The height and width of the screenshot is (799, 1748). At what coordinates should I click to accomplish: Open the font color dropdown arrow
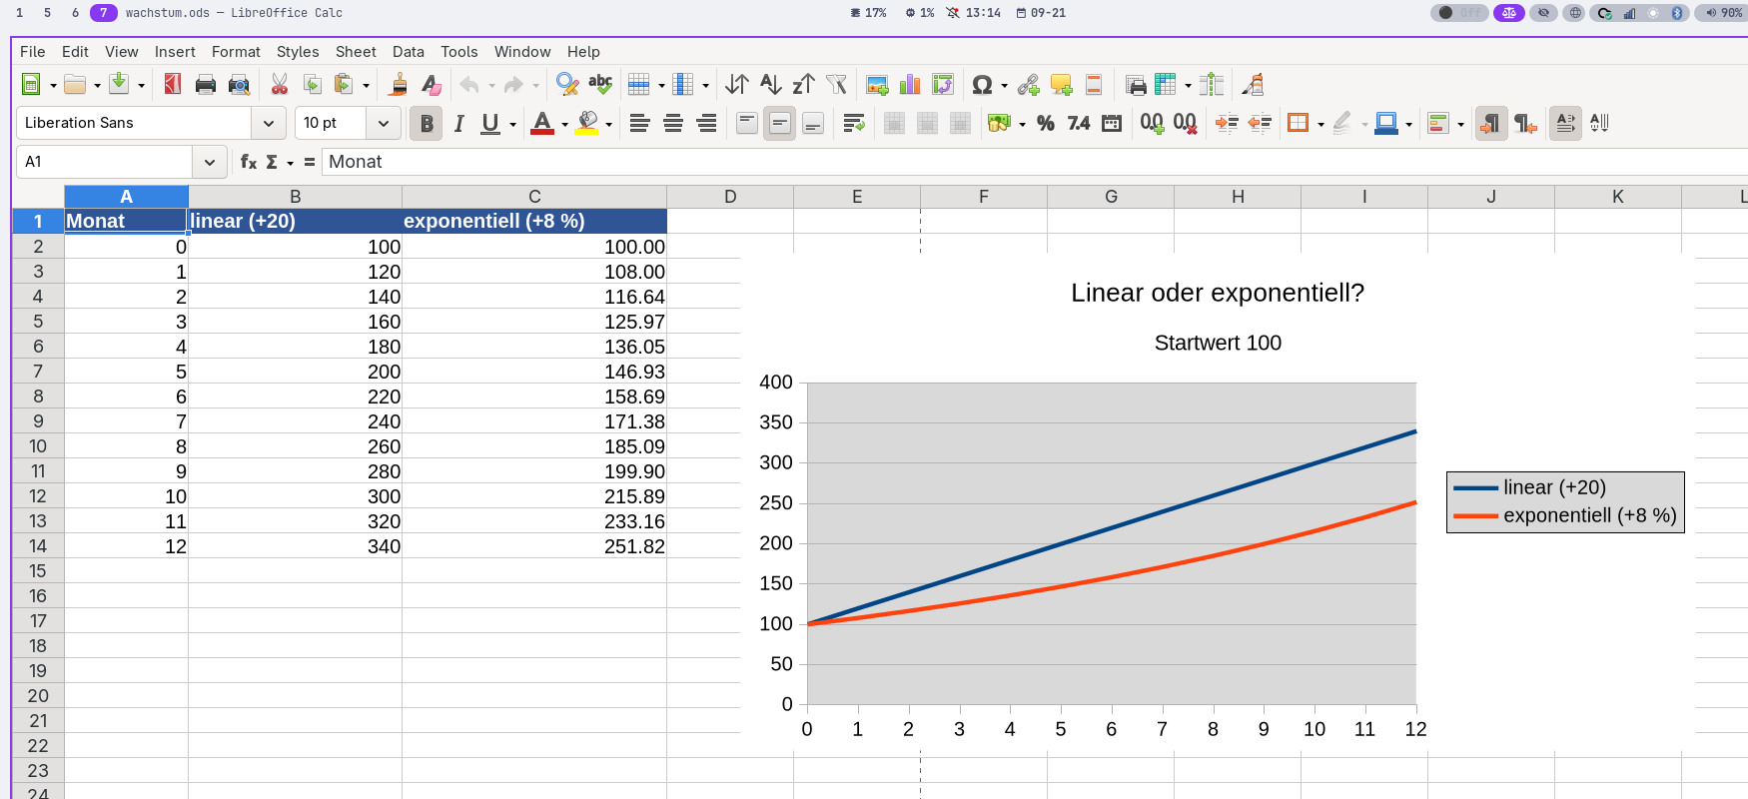[564, 124]
